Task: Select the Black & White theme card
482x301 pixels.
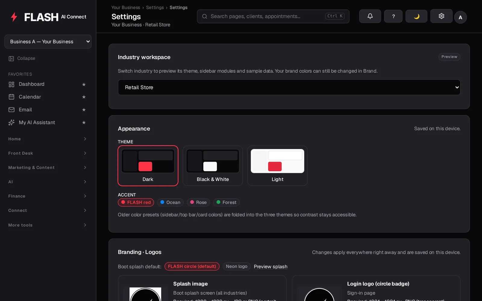Action: click(213, 166)
